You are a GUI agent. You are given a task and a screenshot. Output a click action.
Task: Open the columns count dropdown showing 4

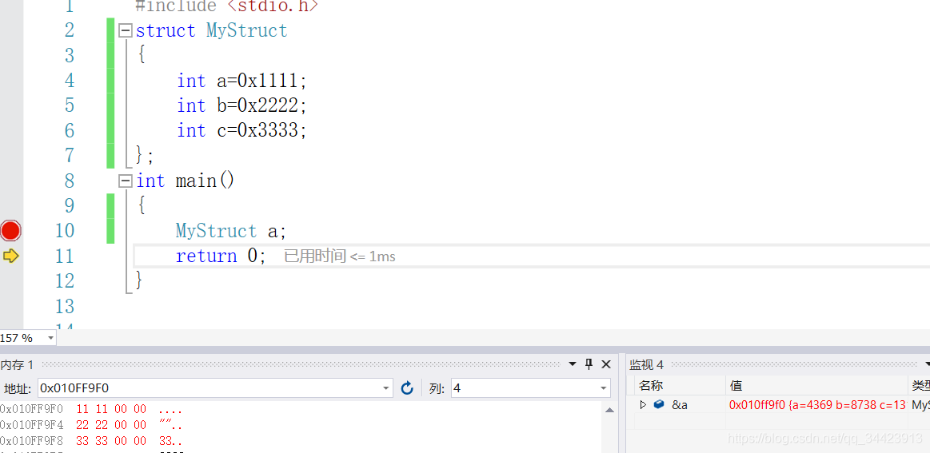point(603,388)
